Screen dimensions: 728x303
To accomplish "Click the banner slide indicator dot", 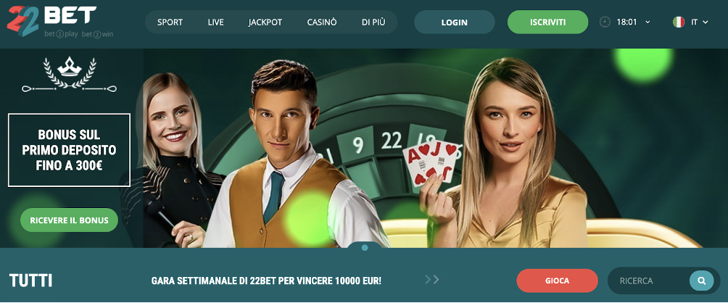I will (x=365, y=248).
